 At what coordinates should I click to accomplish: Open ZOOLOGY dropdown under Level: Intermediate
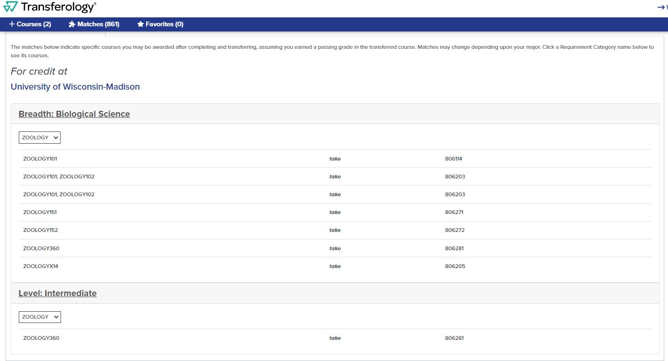click(x=40, y=317)
